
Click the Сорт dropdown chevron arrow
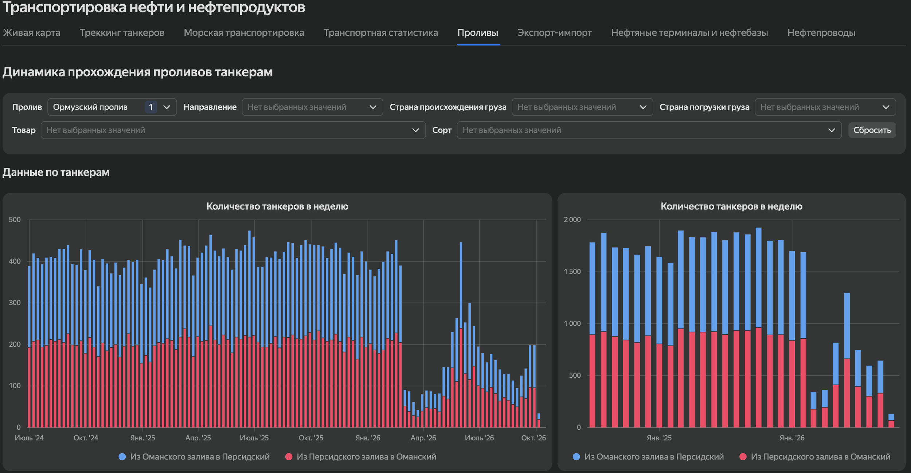832,130
